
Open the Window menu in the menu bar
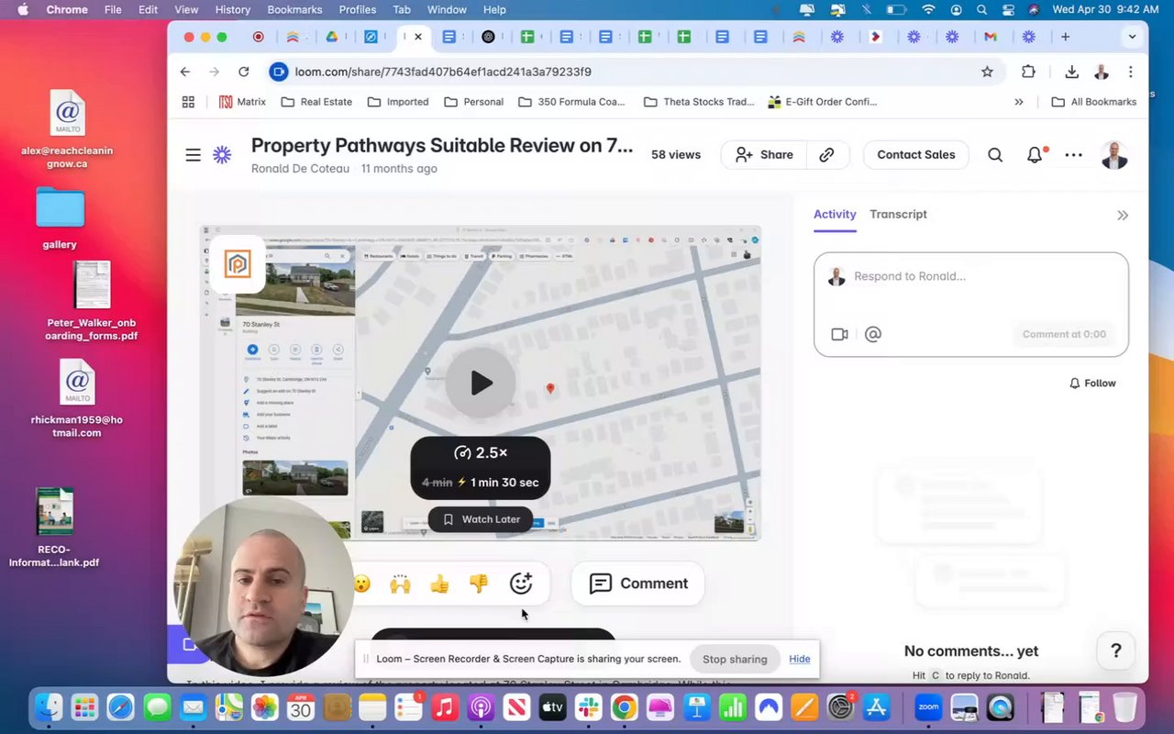tap(447, 10)
